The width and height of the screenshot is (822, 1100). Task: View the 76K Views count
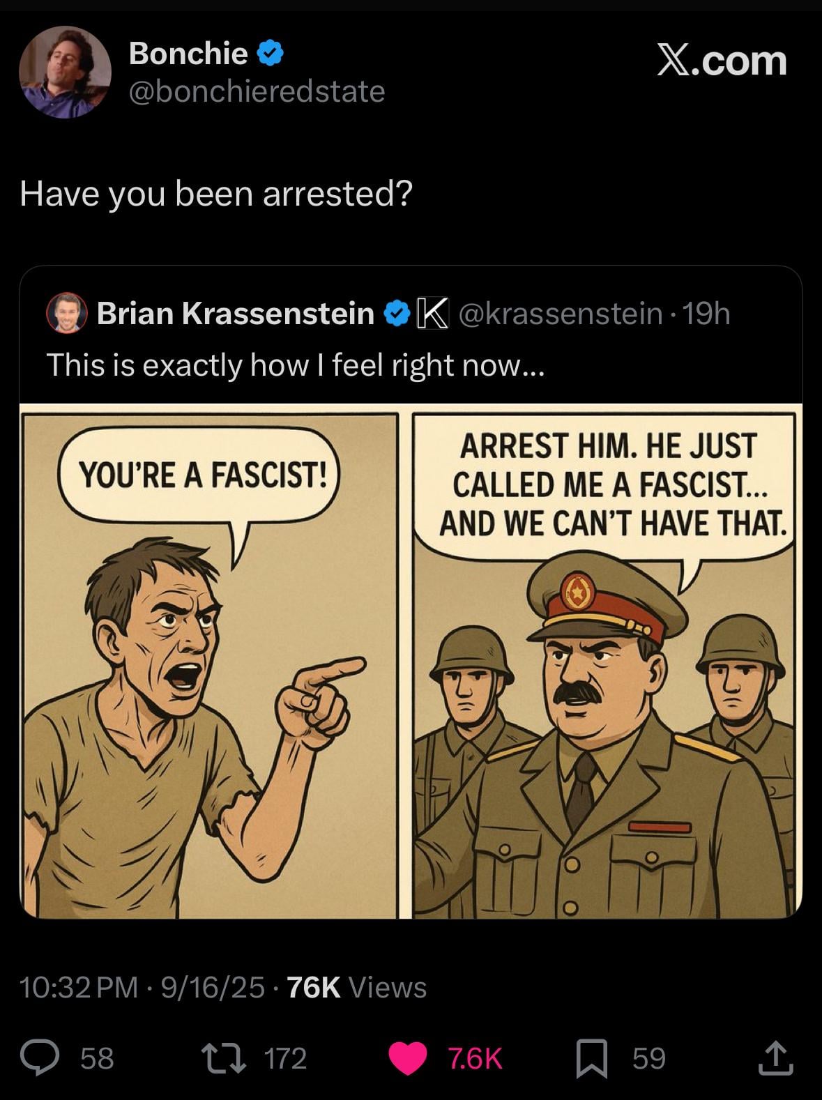pos(356,987)
